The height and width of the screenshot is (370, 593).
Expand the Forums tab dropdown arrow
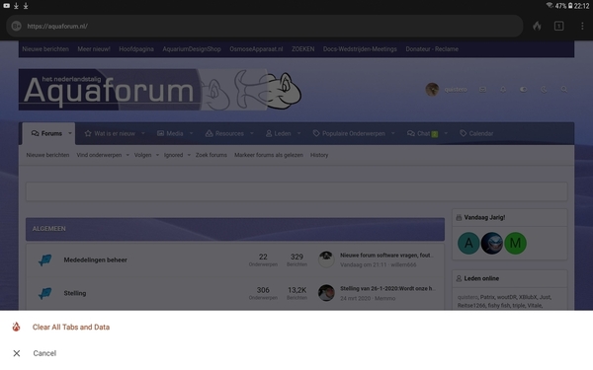pos(70,133)
